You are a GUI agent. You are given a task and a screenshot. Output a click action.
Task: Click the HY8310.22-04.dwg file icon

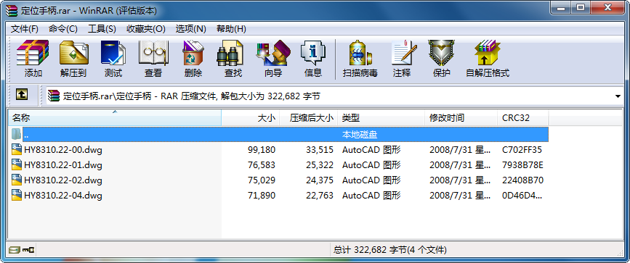pos(17,195)
